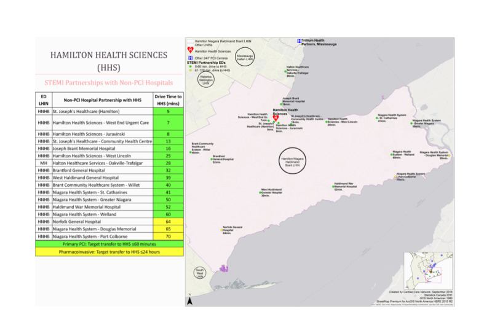Click the Other 24/7 PCI Centres legend icon
The image size is (492, 336).
(190, 58)
